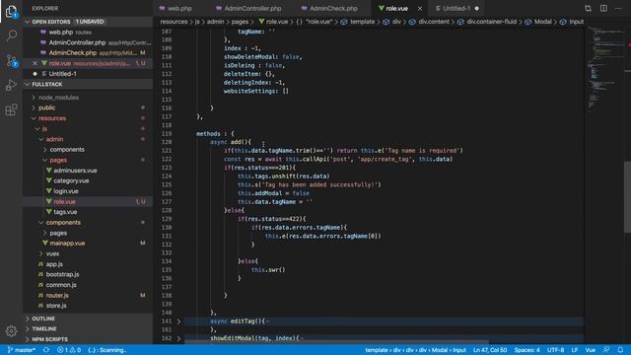The height and width of the screenshot is (355, 631).
Task: Click the feedback icon in status bar
Action: click(606, 350)
